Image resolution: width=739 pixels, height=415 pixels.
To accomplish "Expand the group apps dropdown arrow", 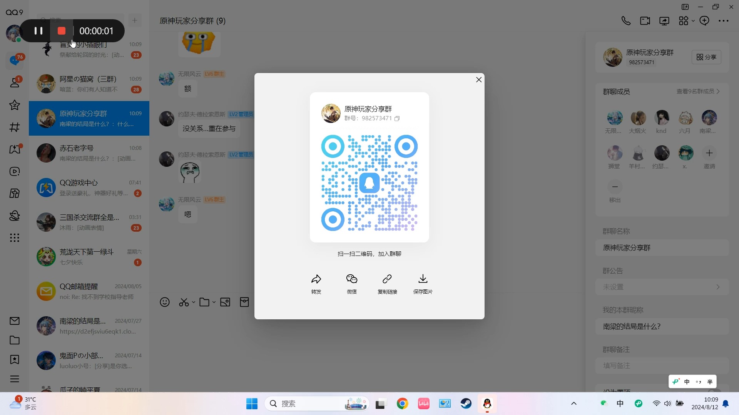I will tap(693, 21).
